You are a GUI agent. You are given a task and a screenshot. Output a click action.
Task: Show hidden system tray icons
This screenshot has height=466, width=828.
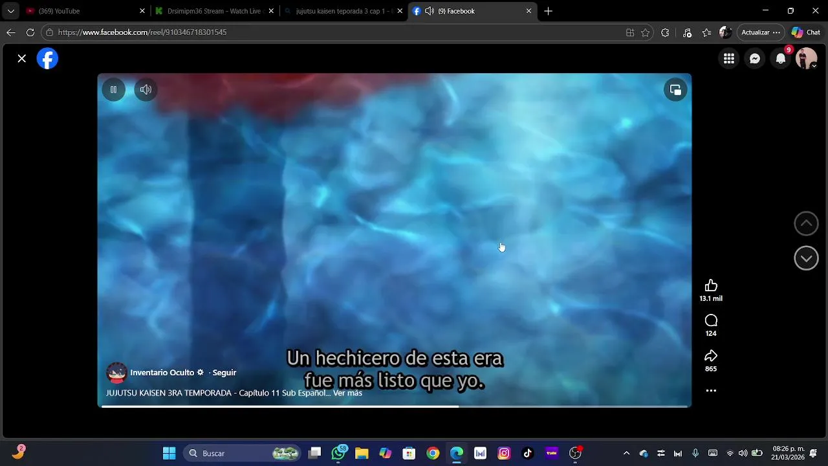tap(626, 453)
